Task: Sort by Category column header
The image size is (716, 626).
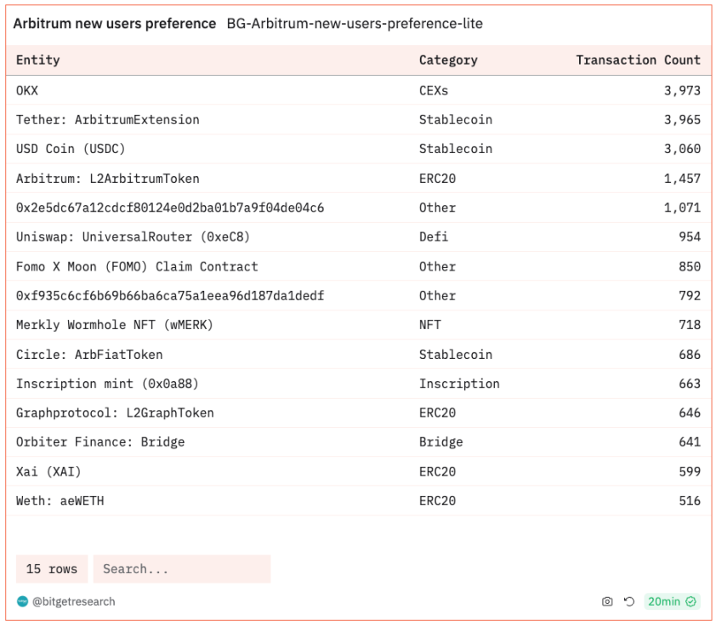Action: (448, 60)
